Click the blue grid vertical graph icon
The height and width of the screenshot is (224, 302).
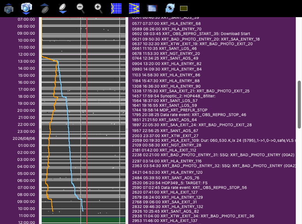(116, 9)
